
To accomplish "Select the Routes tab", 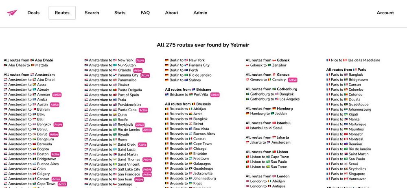I will pyautogui.click(x=62, y=13).
